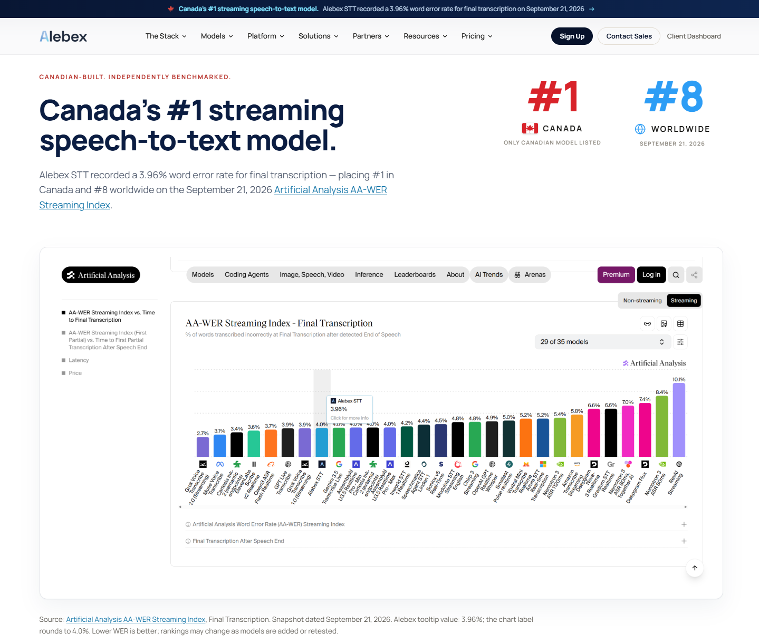Click the black Artificial Analysis logo badge
The image size is (759, 643).
click(x=101, y=275)
